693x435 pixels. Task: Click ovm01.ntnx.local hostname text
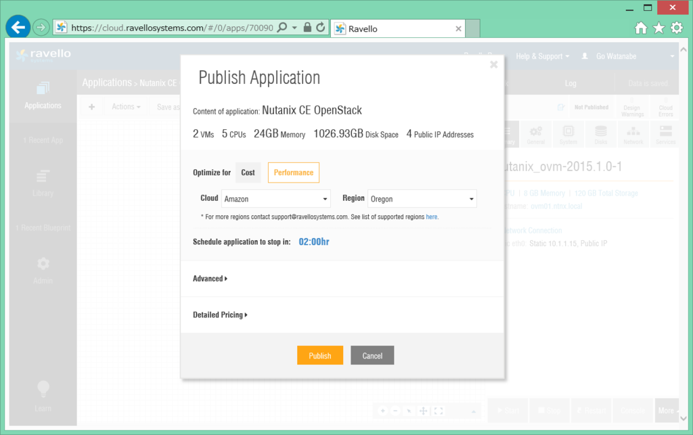click(x=556, y=206)
